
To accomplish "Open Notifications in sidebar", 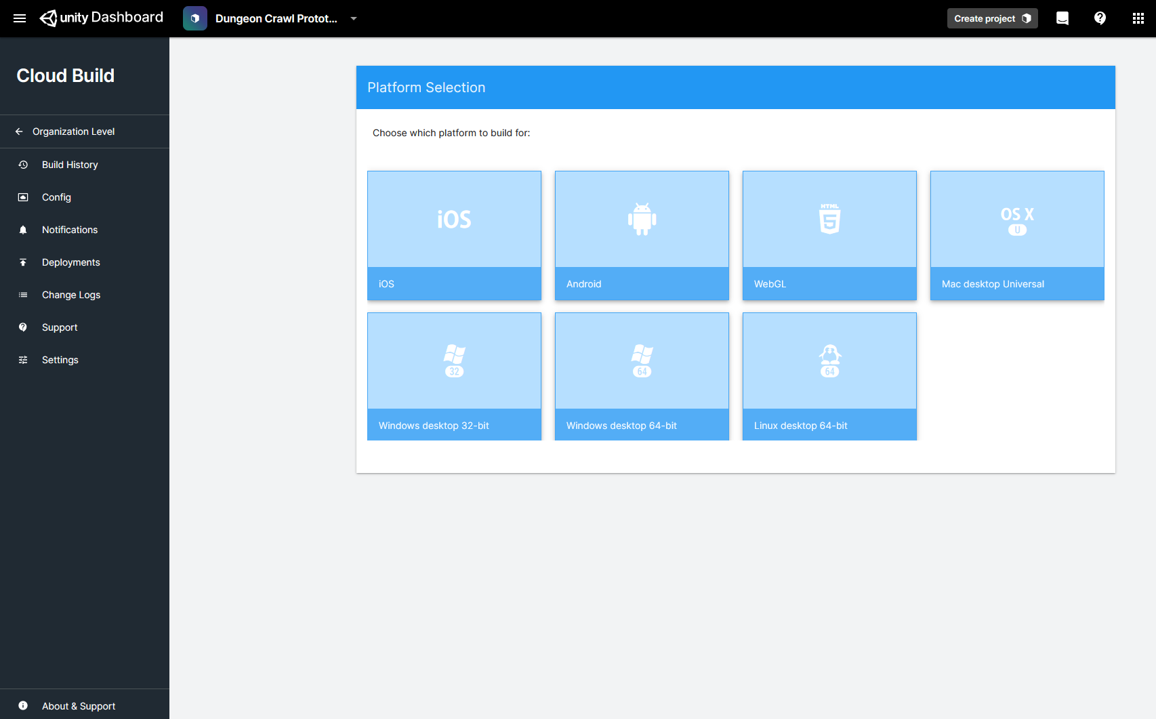I will pyautogui.click(x=85, y=230).
